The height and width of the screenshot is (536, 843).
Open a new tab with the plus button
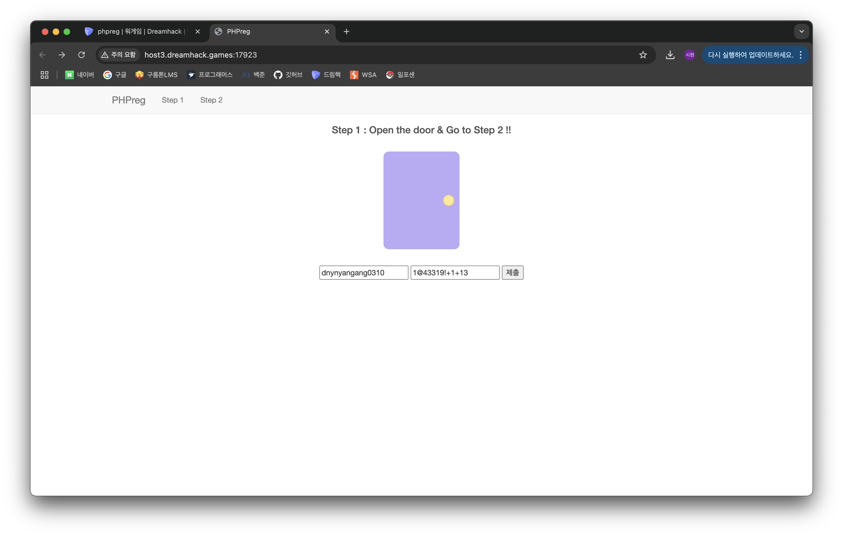tap(346, 31)
